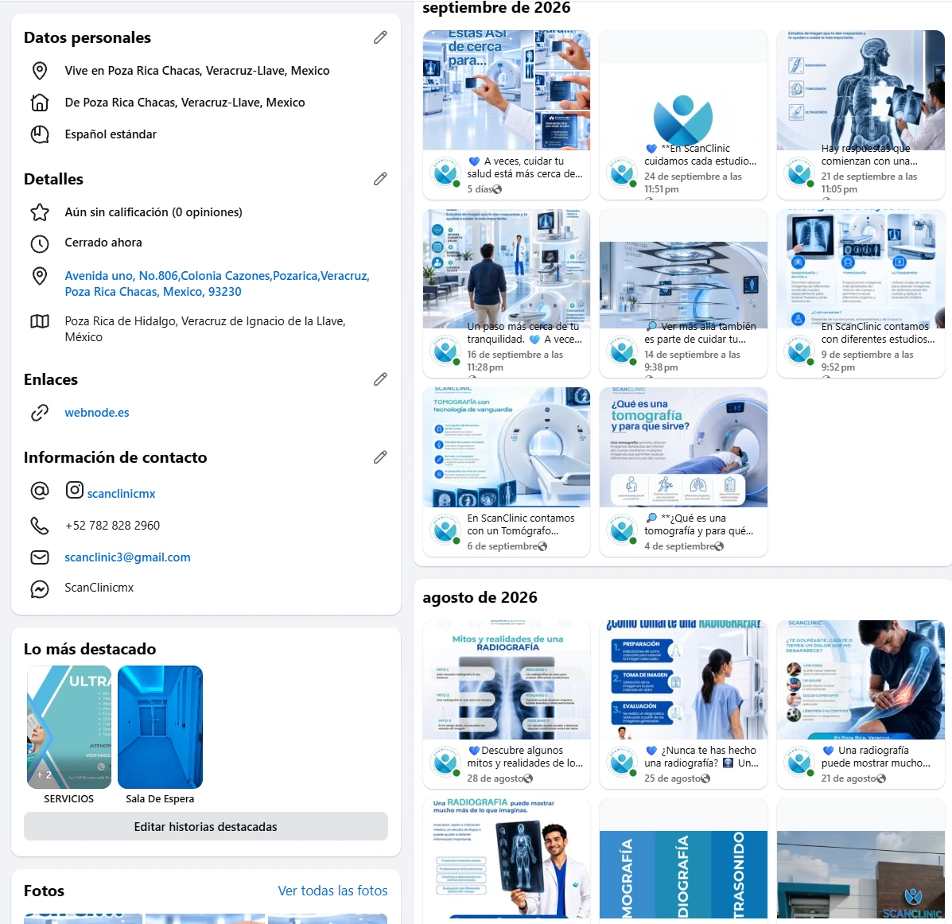This screenshot has height=924, width=952.
Task: Open the Avenida uno address link
Action: pos(217,284)
